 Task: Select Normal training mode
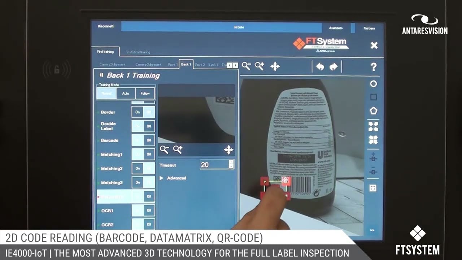pos(106,93)
